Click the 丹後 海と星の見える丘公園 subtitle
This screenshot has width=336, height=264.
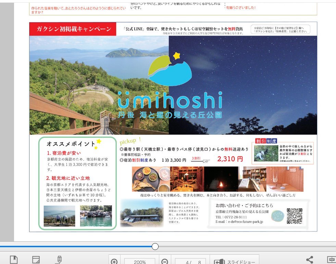point(170,115)
